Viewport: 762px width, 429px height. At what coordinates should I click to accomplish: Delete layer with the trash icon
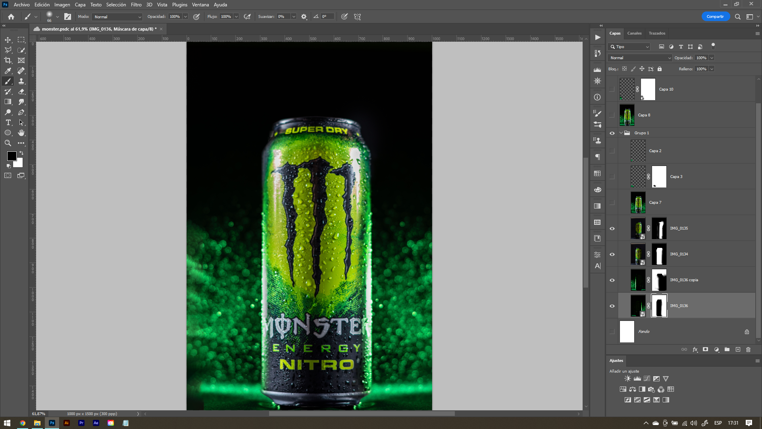(x=748, y=350)
